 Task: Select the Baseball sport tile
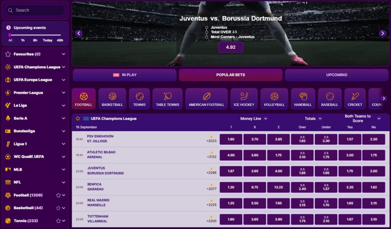tap(330, 99)
